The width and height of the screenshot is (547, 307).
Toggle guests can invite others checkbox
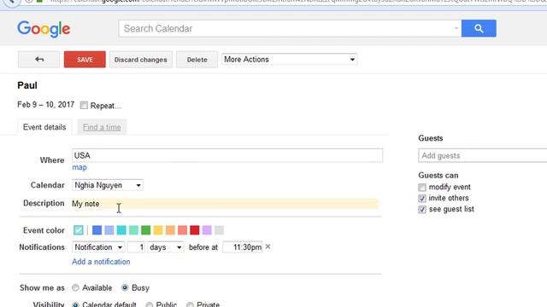422,199
